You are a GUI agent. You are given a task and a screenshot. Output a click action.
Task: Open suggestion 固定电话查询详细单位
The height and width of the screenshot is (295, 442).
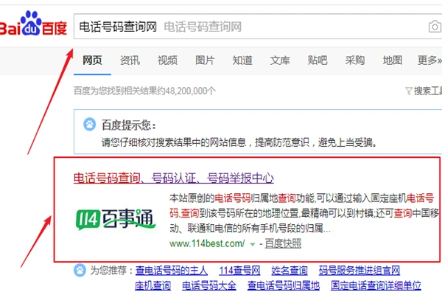[376, 285]
